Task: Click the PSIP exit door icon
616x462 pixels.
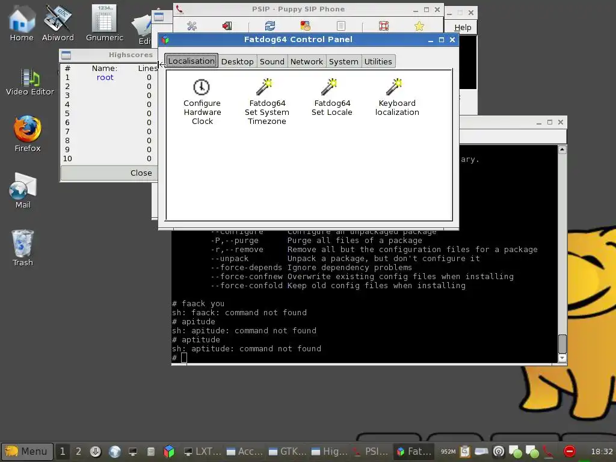Action: pos(227,26)
